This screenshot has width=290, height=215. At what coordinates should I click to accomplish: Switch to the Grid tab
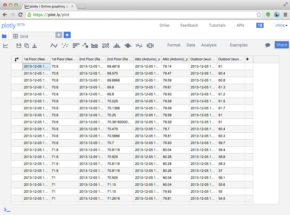pyautogui.click(x=33, y=36)
